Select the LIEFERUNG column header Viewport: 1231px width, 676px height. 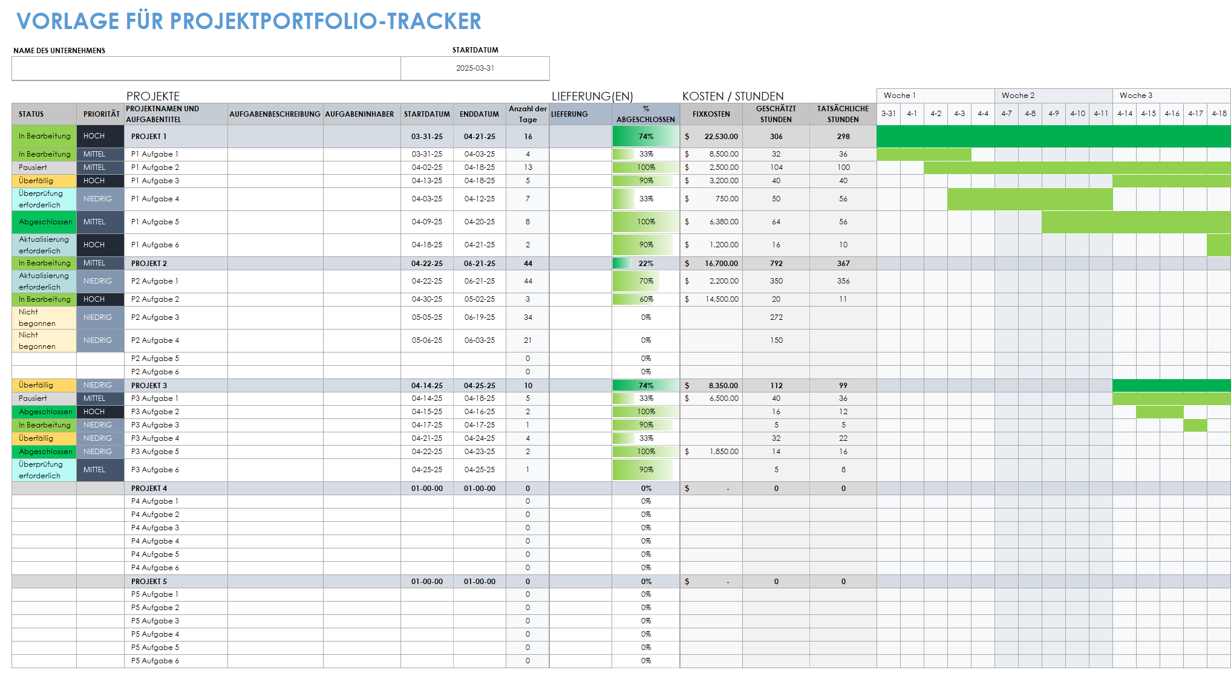(581, 114)
